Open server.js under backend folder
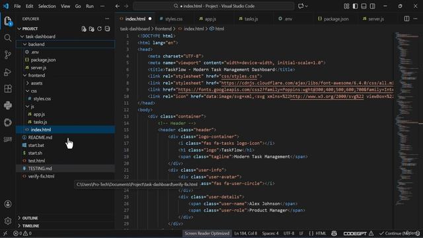Viewport: 423px width, 238px height. (x=38, y=67)
